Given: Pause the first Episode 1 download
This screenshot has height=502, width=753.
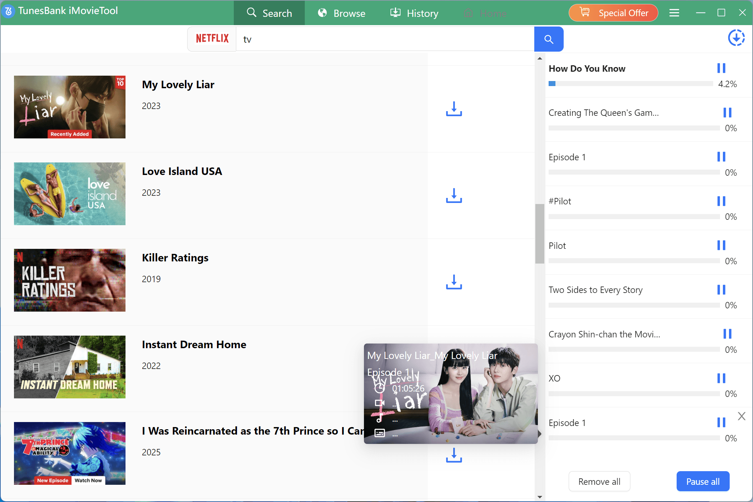Looking at the screenshot, I should (721, 157).
